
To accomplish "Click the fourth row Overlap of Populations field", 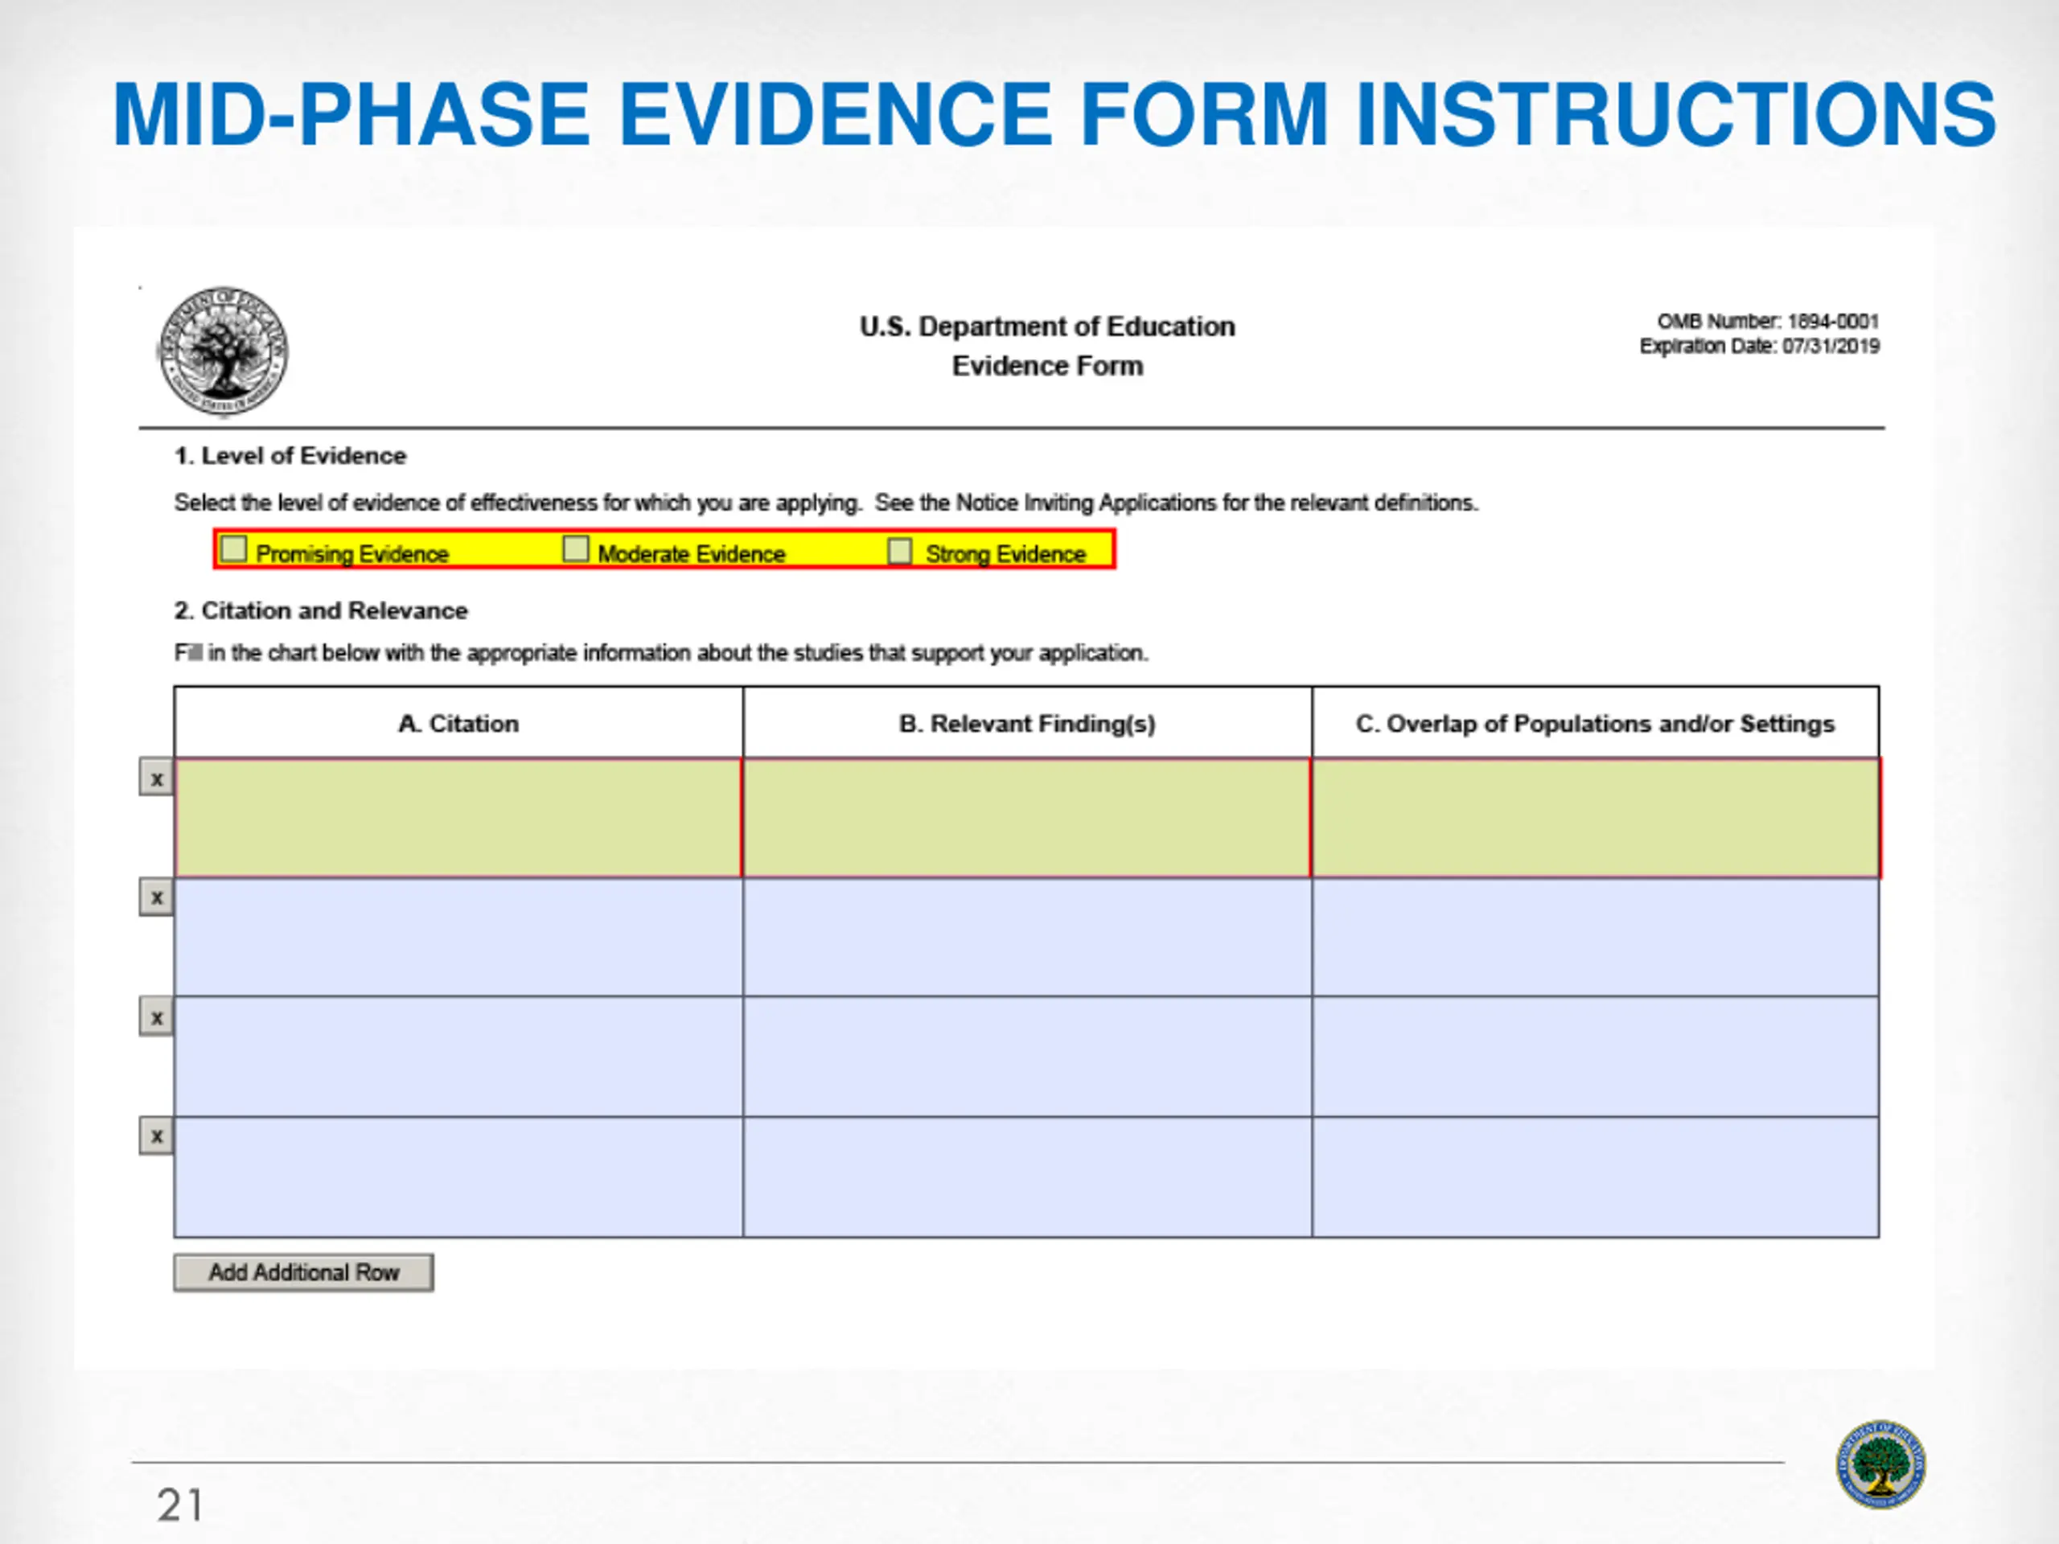I will click(x=1596, y=1177).
